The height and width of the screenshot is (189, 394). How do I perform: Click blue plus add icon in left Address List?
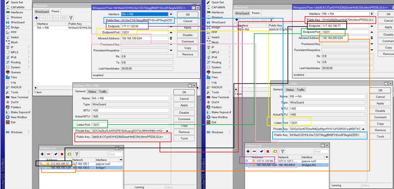point(42,154)
